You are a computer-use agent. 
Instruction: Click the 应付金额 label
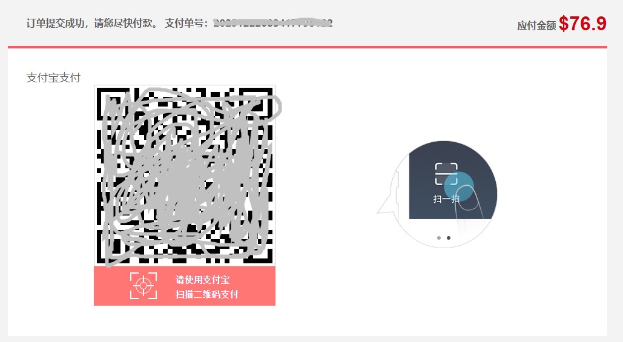point(536,26)
